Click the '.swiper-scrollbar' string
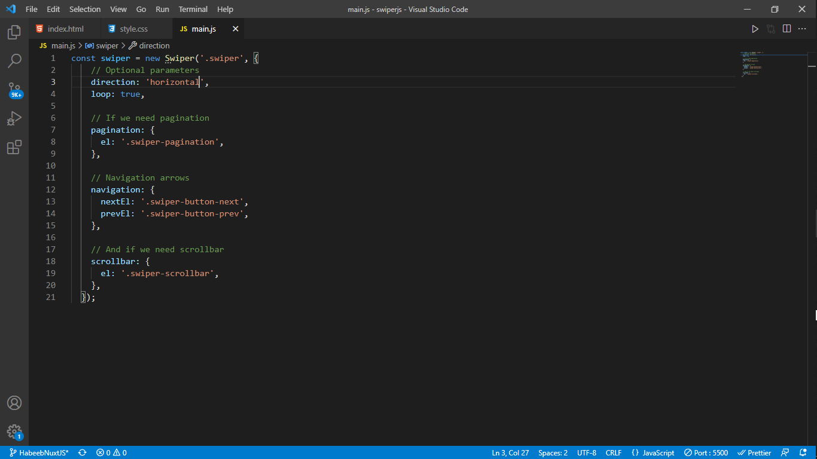The width and height of the screenshot is (817, 459). (x=167, y=273)
